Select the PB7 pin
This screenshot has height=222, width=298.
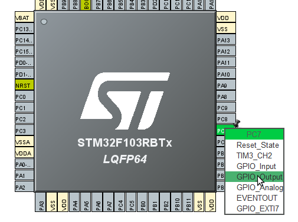pyautogui.click(x=97, y=5)
